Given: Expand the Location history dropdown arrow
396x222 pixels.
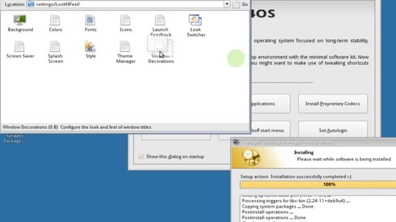Looking at the screenshot, I should [x=227, y=4].
